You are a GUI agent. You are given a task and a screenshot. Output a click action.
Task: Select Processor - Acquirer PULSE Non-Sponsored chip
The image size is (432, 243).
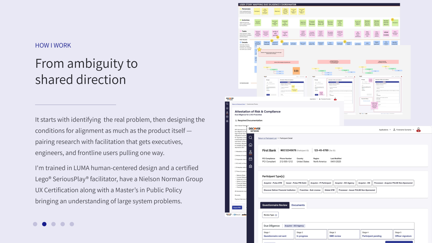[393, 183]
